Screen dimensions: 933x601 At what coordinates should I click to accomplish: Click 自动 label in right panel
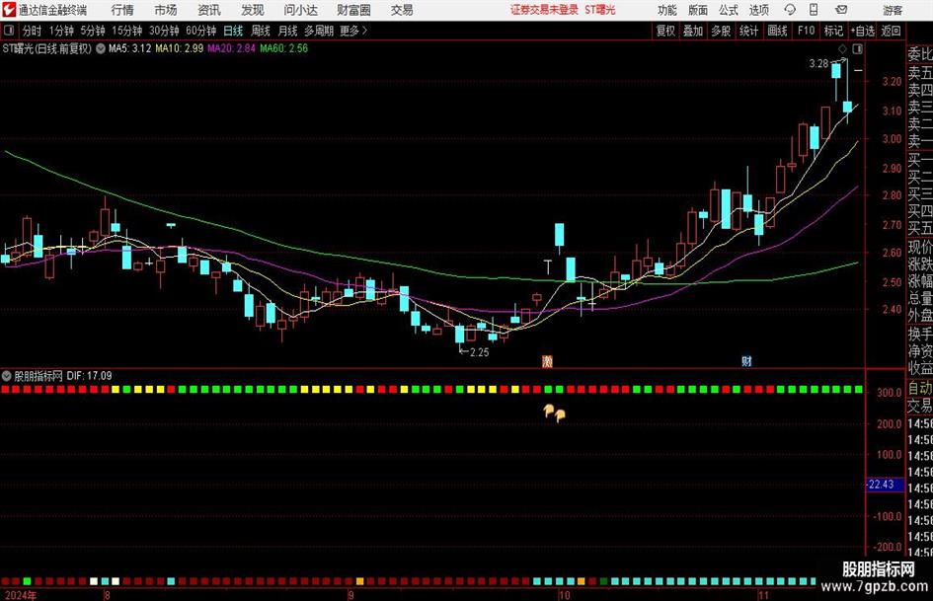[920, 389]
